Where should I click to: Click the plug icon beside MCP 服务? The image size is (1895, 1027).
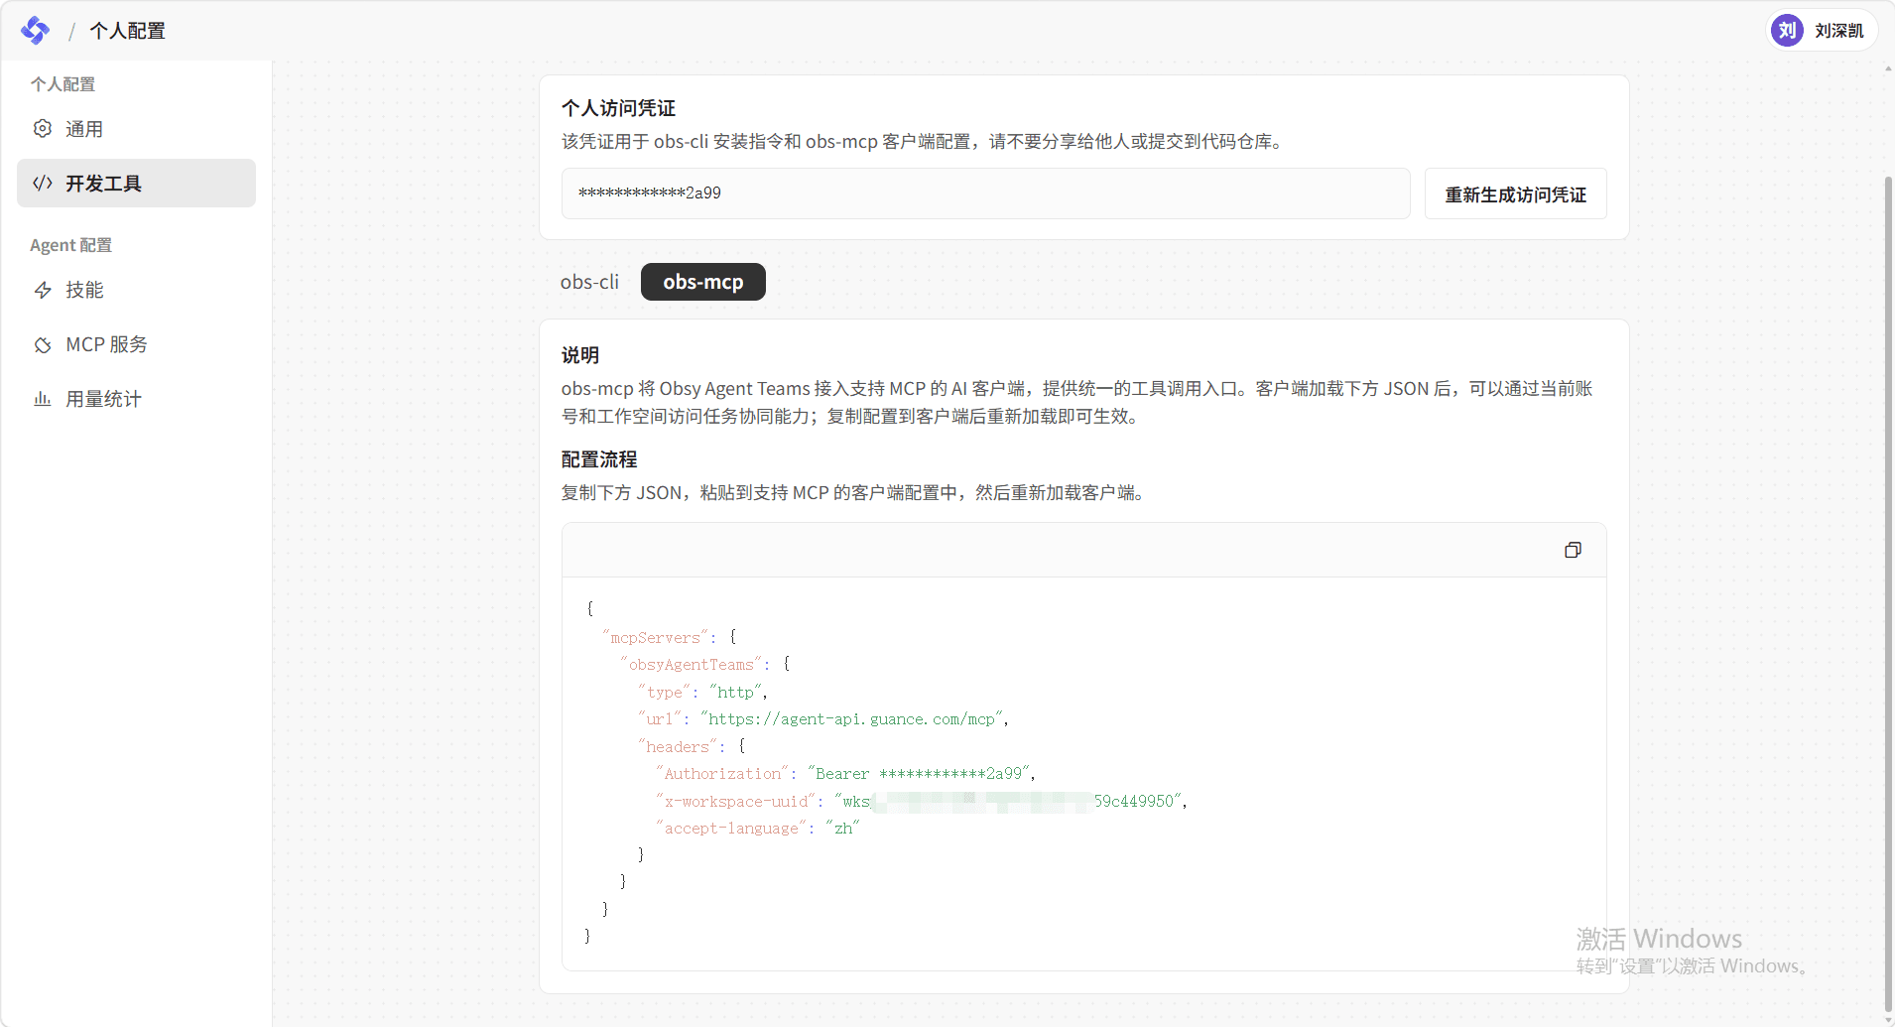[x=43, y=344]
